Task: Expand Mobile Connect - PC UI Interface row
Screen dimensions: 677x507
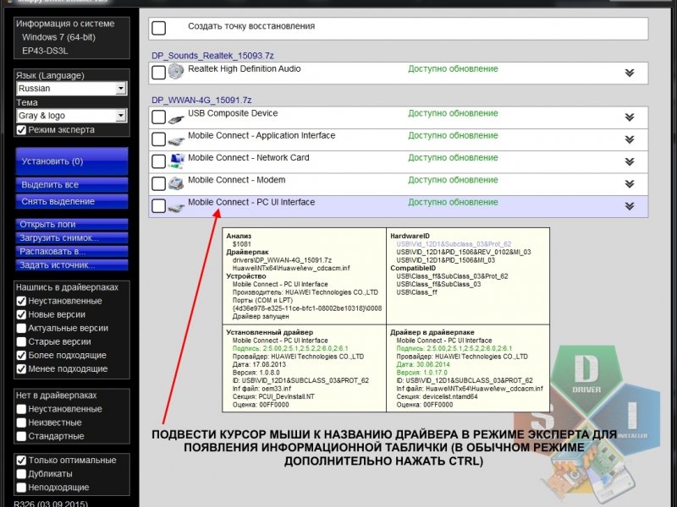Action: (630, 206)
